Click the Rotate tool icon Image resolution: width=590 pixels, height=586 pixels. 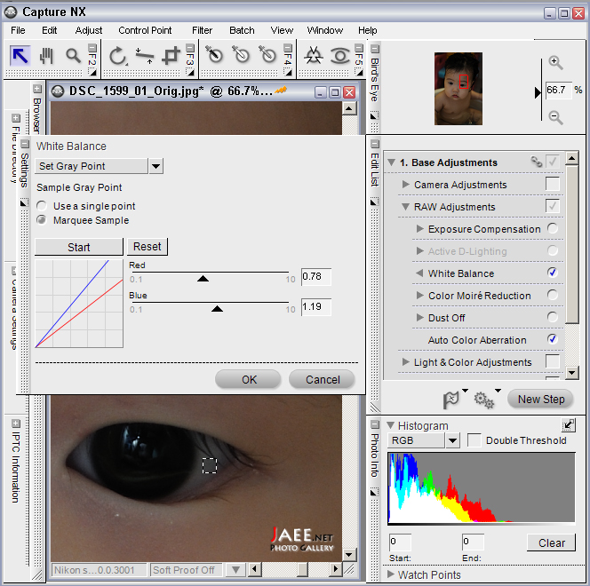118,56
